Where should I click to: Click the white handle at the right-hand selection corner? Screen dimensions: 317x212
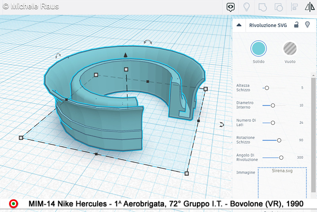[206, 89]
